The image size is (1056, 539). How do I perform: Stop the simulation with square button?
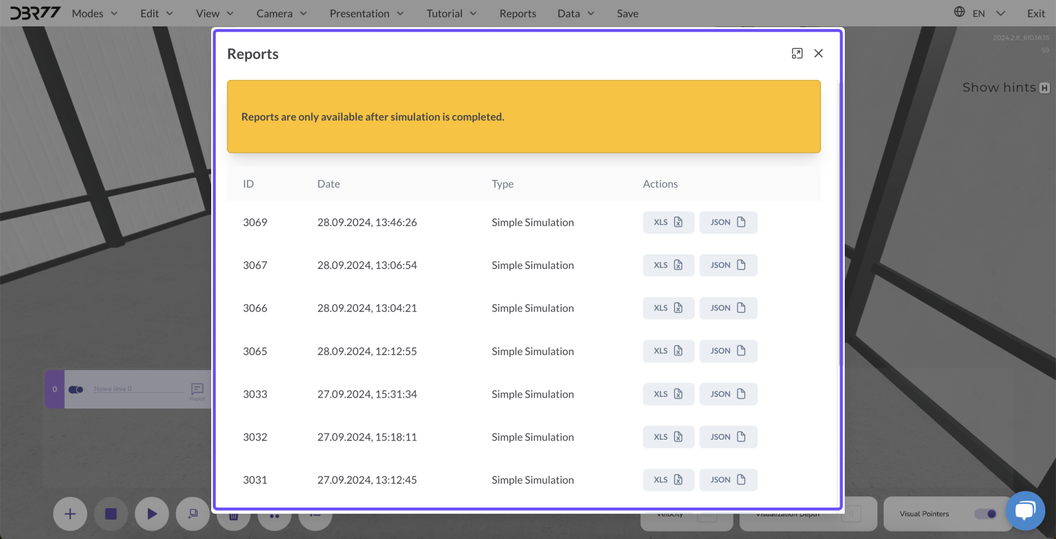coord(111,514)
